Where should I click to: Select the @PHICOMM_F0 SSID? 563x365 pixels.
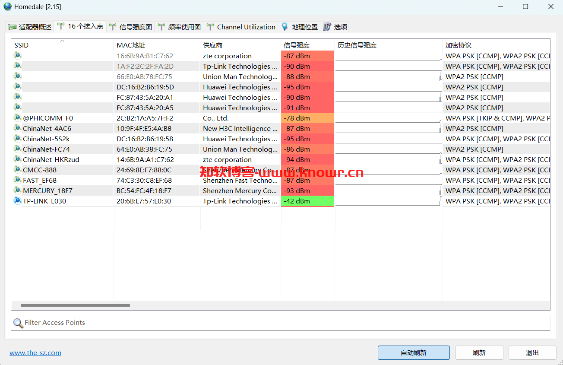pyautogui.click(x=48, y=118)
